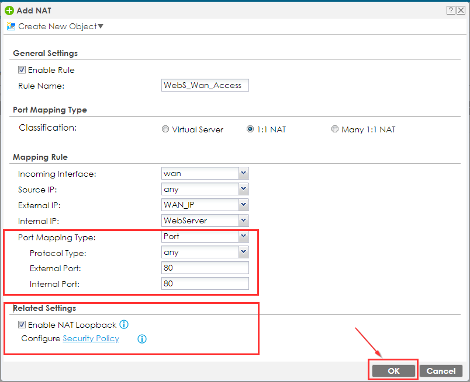The height and width of the screenshot is (382, 470).
Task: Click the info icon beside NAT Loopback
Action: [124, 325]
